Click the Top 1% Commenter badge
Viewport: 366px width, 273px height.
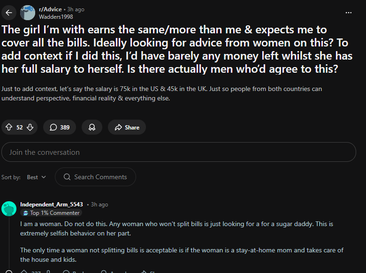point(51,213)
